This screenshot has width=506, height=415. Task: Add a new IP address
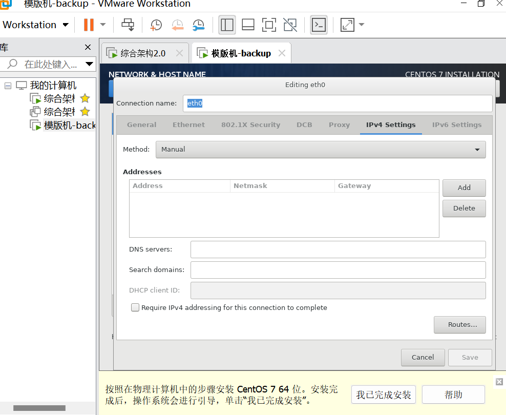tap(464, 188)
